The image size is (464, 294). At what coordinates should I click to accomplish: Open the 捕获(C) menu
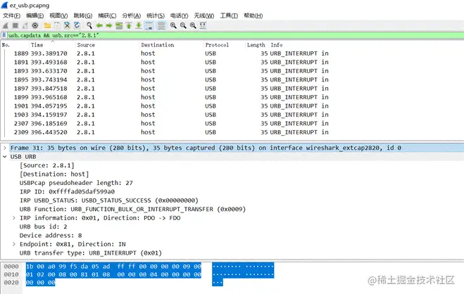pos(107,15)
